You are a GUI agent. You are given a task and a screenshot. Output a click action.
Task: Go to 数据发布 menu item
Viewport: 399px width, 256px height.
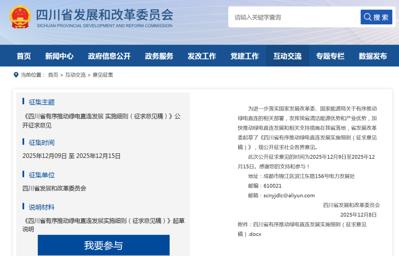373,56
